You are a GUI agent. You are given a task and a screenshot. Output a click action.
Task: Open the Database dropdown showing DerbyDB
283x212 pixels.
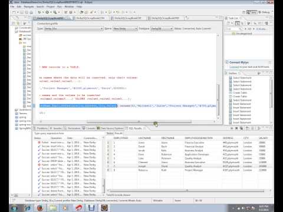coord(162,29)
